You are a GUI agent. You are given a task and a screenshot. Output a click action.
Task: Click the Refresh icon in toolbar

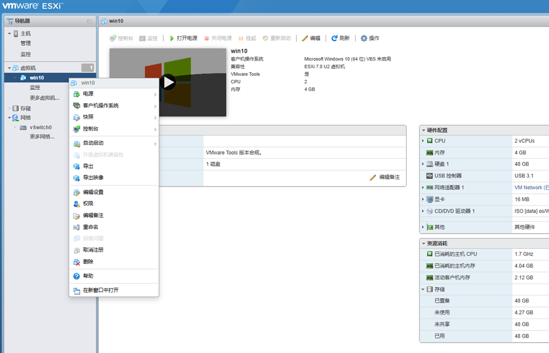(x=334, y=38)
